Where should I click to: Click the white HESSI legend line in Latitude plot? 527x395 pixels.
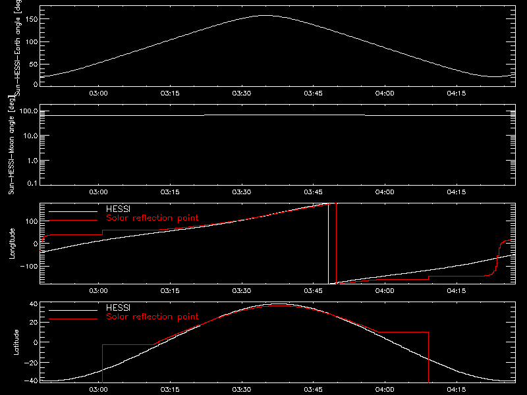point(73,310)
